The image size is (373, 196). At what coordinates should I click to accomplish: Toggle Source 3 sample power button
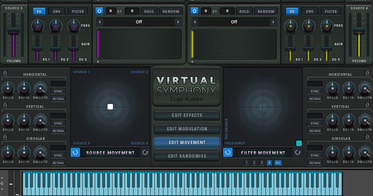(99, 11)
